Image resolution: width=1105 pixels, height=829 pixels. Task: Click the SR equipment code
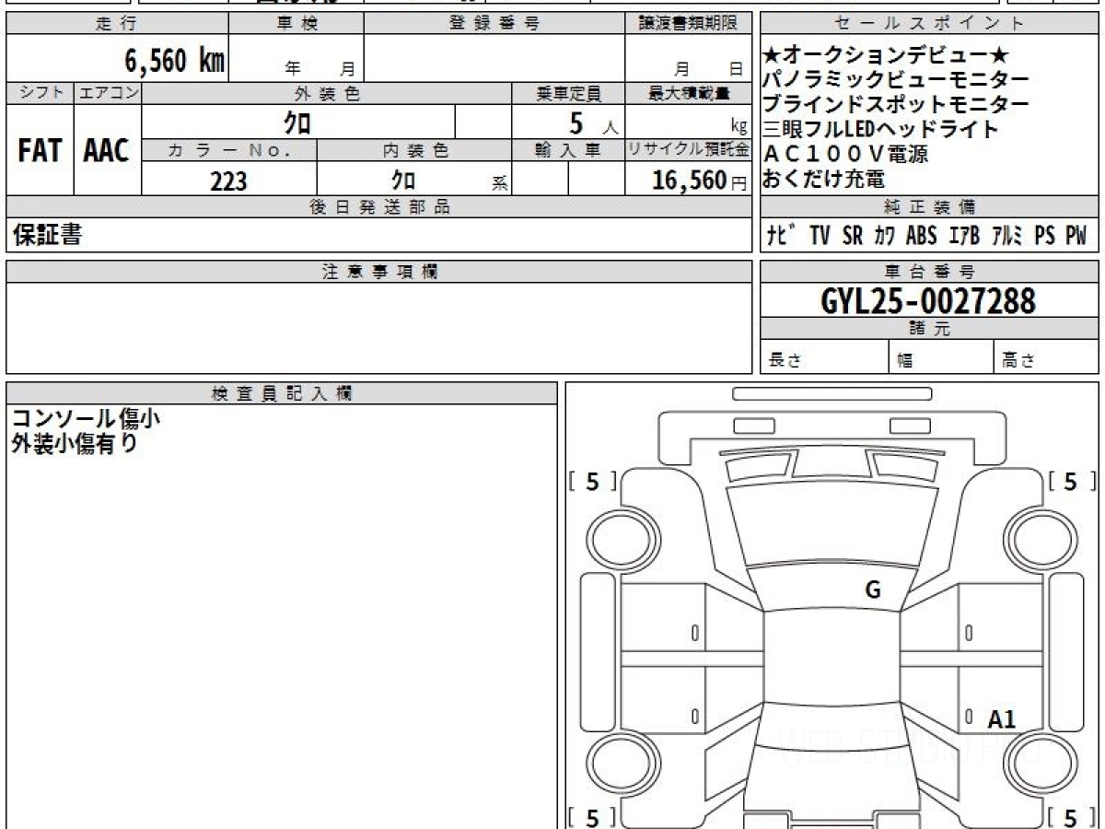[853, 236]
